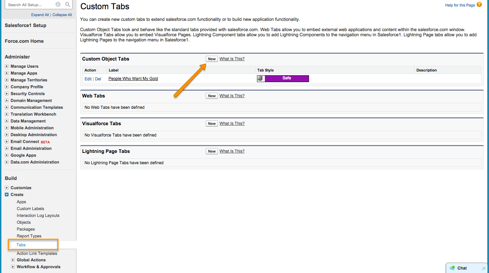Viewport: 489px width, 273px height.
Task: Expand the Workflow & Approvals node
Action: pos(13,267)
